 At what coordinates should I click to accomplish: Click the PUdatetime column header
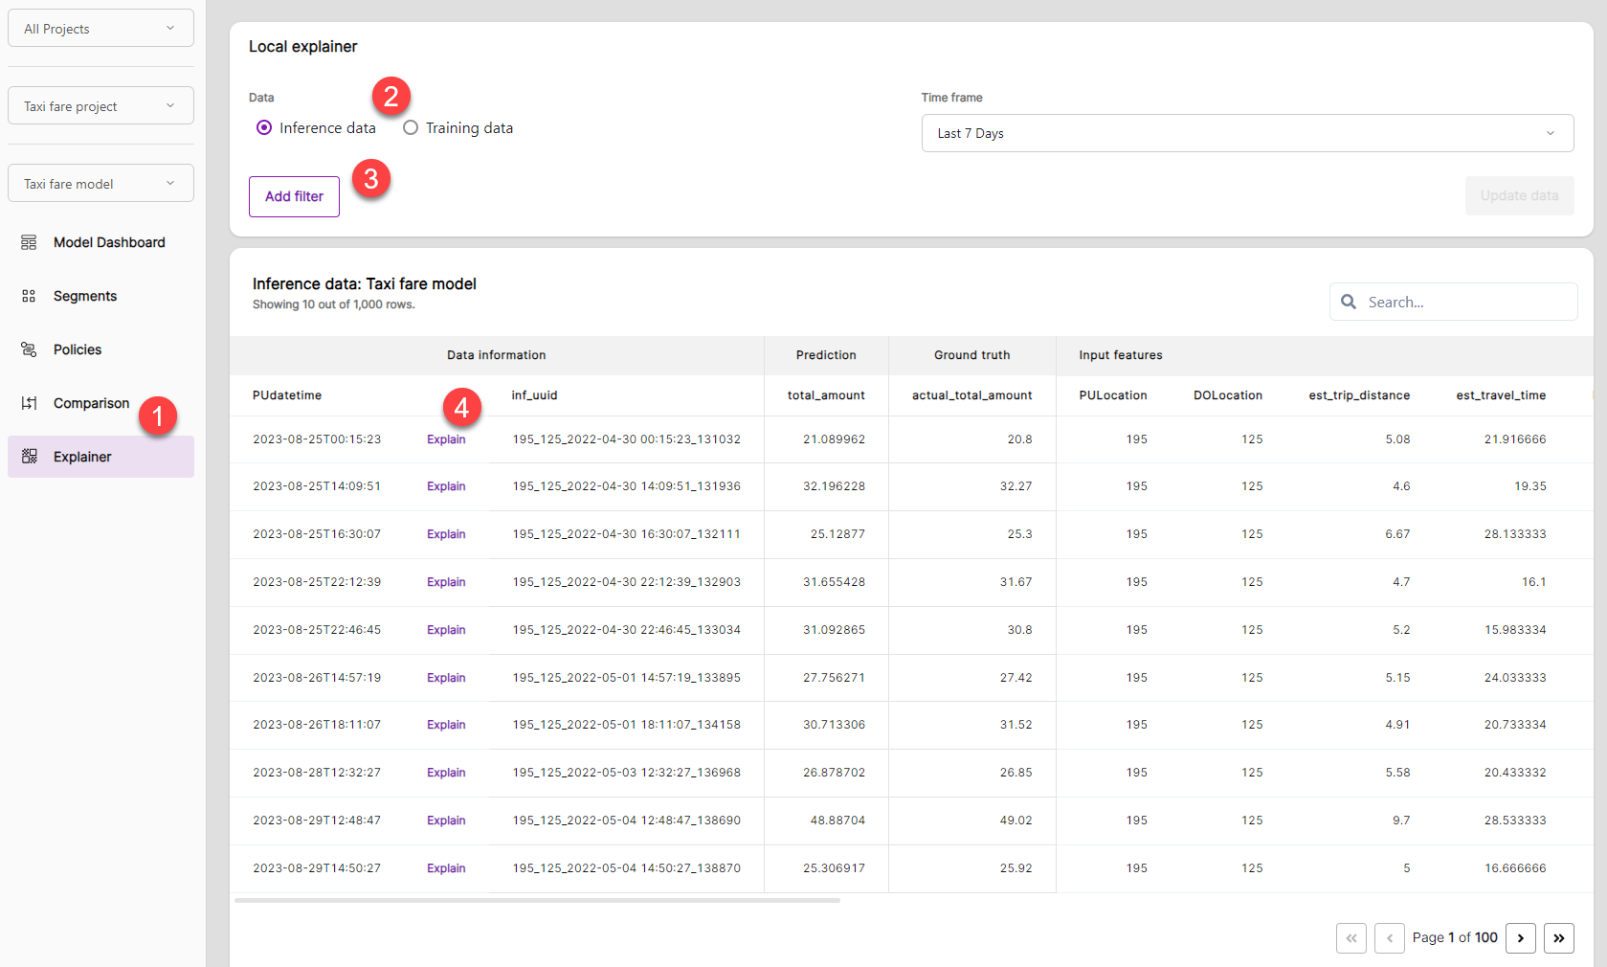tap(287, 395)
